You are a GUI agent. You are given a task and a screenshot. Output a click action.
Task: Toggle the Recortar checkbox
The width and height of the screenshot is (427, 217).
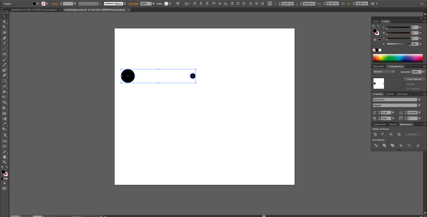(x=404, y=84)
